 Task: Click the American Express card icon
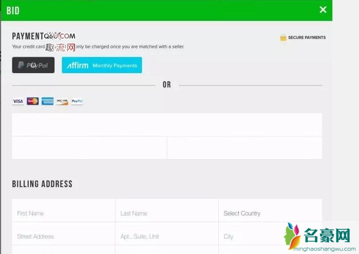47,102
